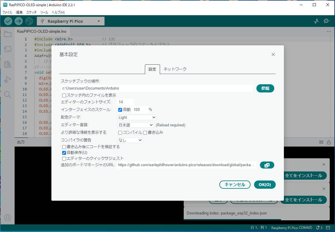Open the Boards Manager sidebar icon

coord(8,49)
